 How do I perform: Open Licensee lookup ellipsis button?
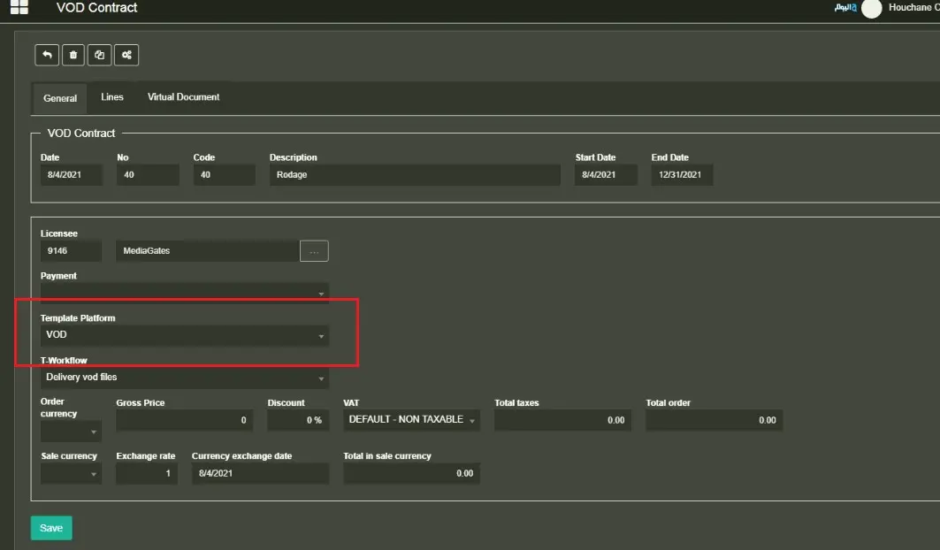coord(314,251)
